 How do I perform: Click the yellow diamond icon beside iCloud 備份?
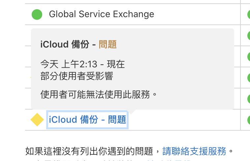tap(37, 120)
